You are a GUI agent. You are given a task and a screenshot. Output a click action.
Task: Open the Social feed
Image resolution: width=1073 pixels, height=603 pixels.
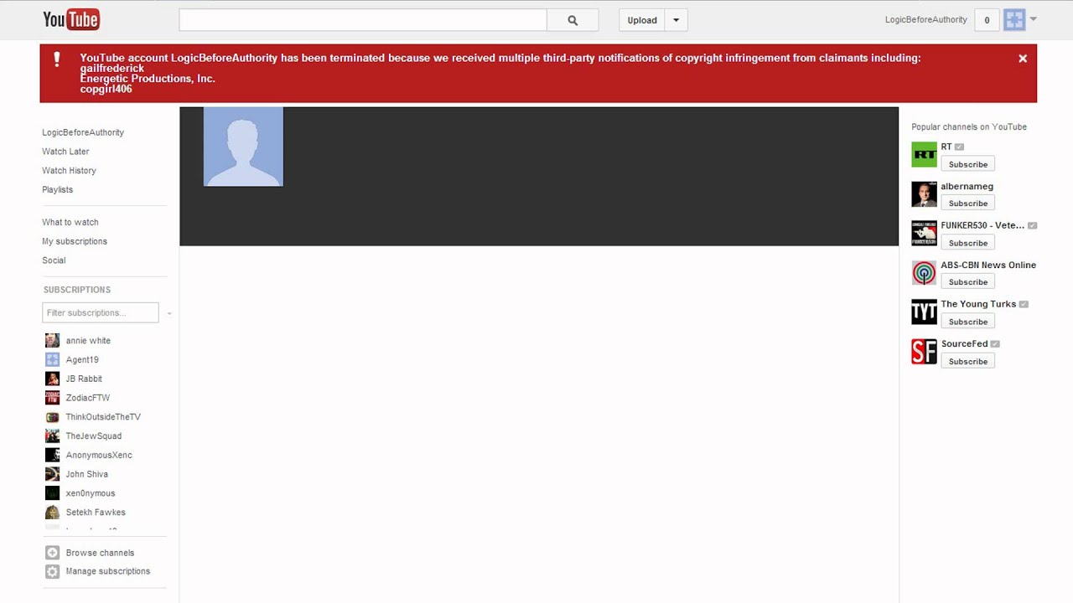(54, 260)
